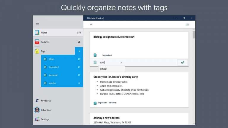
Task: Click the Settings sliders icon
Action: pos(37,119)
